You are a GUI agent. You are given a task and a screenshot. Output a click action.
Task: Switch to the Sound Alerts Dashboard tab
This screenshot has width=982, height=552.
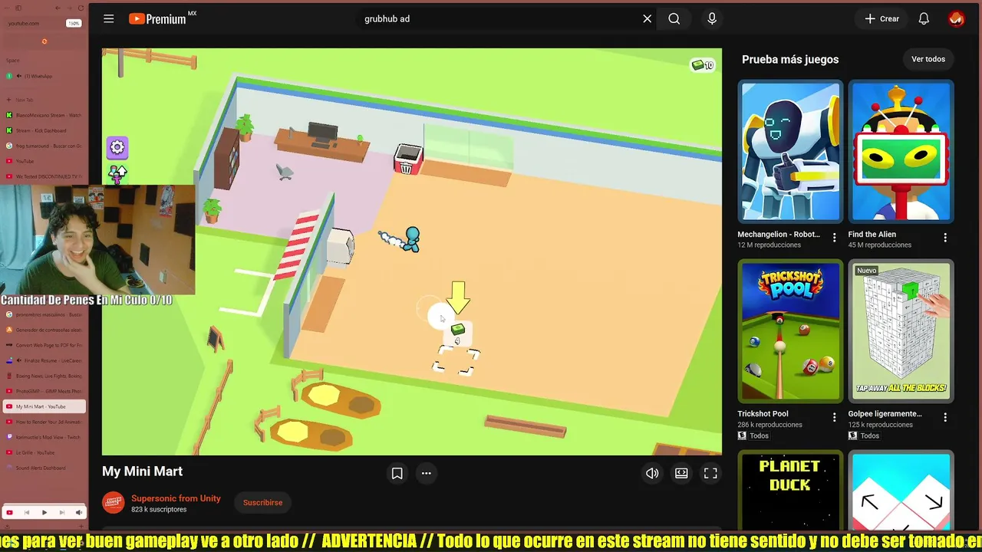[x=44, y=468]
